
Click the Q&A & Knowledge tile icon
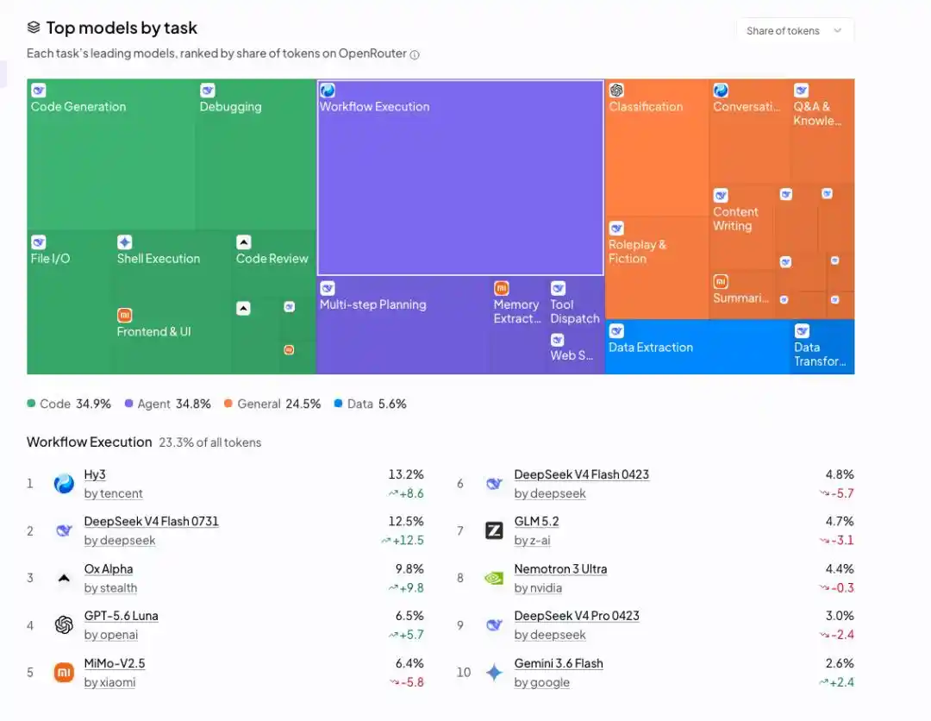[801, 91]
